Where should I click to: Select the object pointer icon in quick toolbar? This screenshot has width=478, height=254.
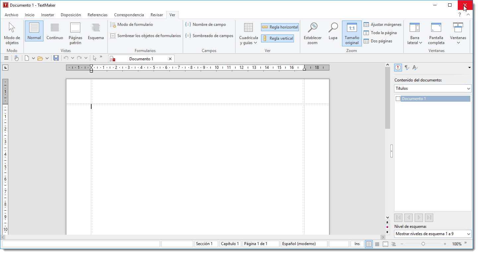[x=95, y=58]
